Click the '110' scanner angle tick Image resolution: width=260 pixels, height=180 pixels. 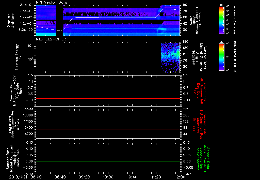[x=186, y=54]
